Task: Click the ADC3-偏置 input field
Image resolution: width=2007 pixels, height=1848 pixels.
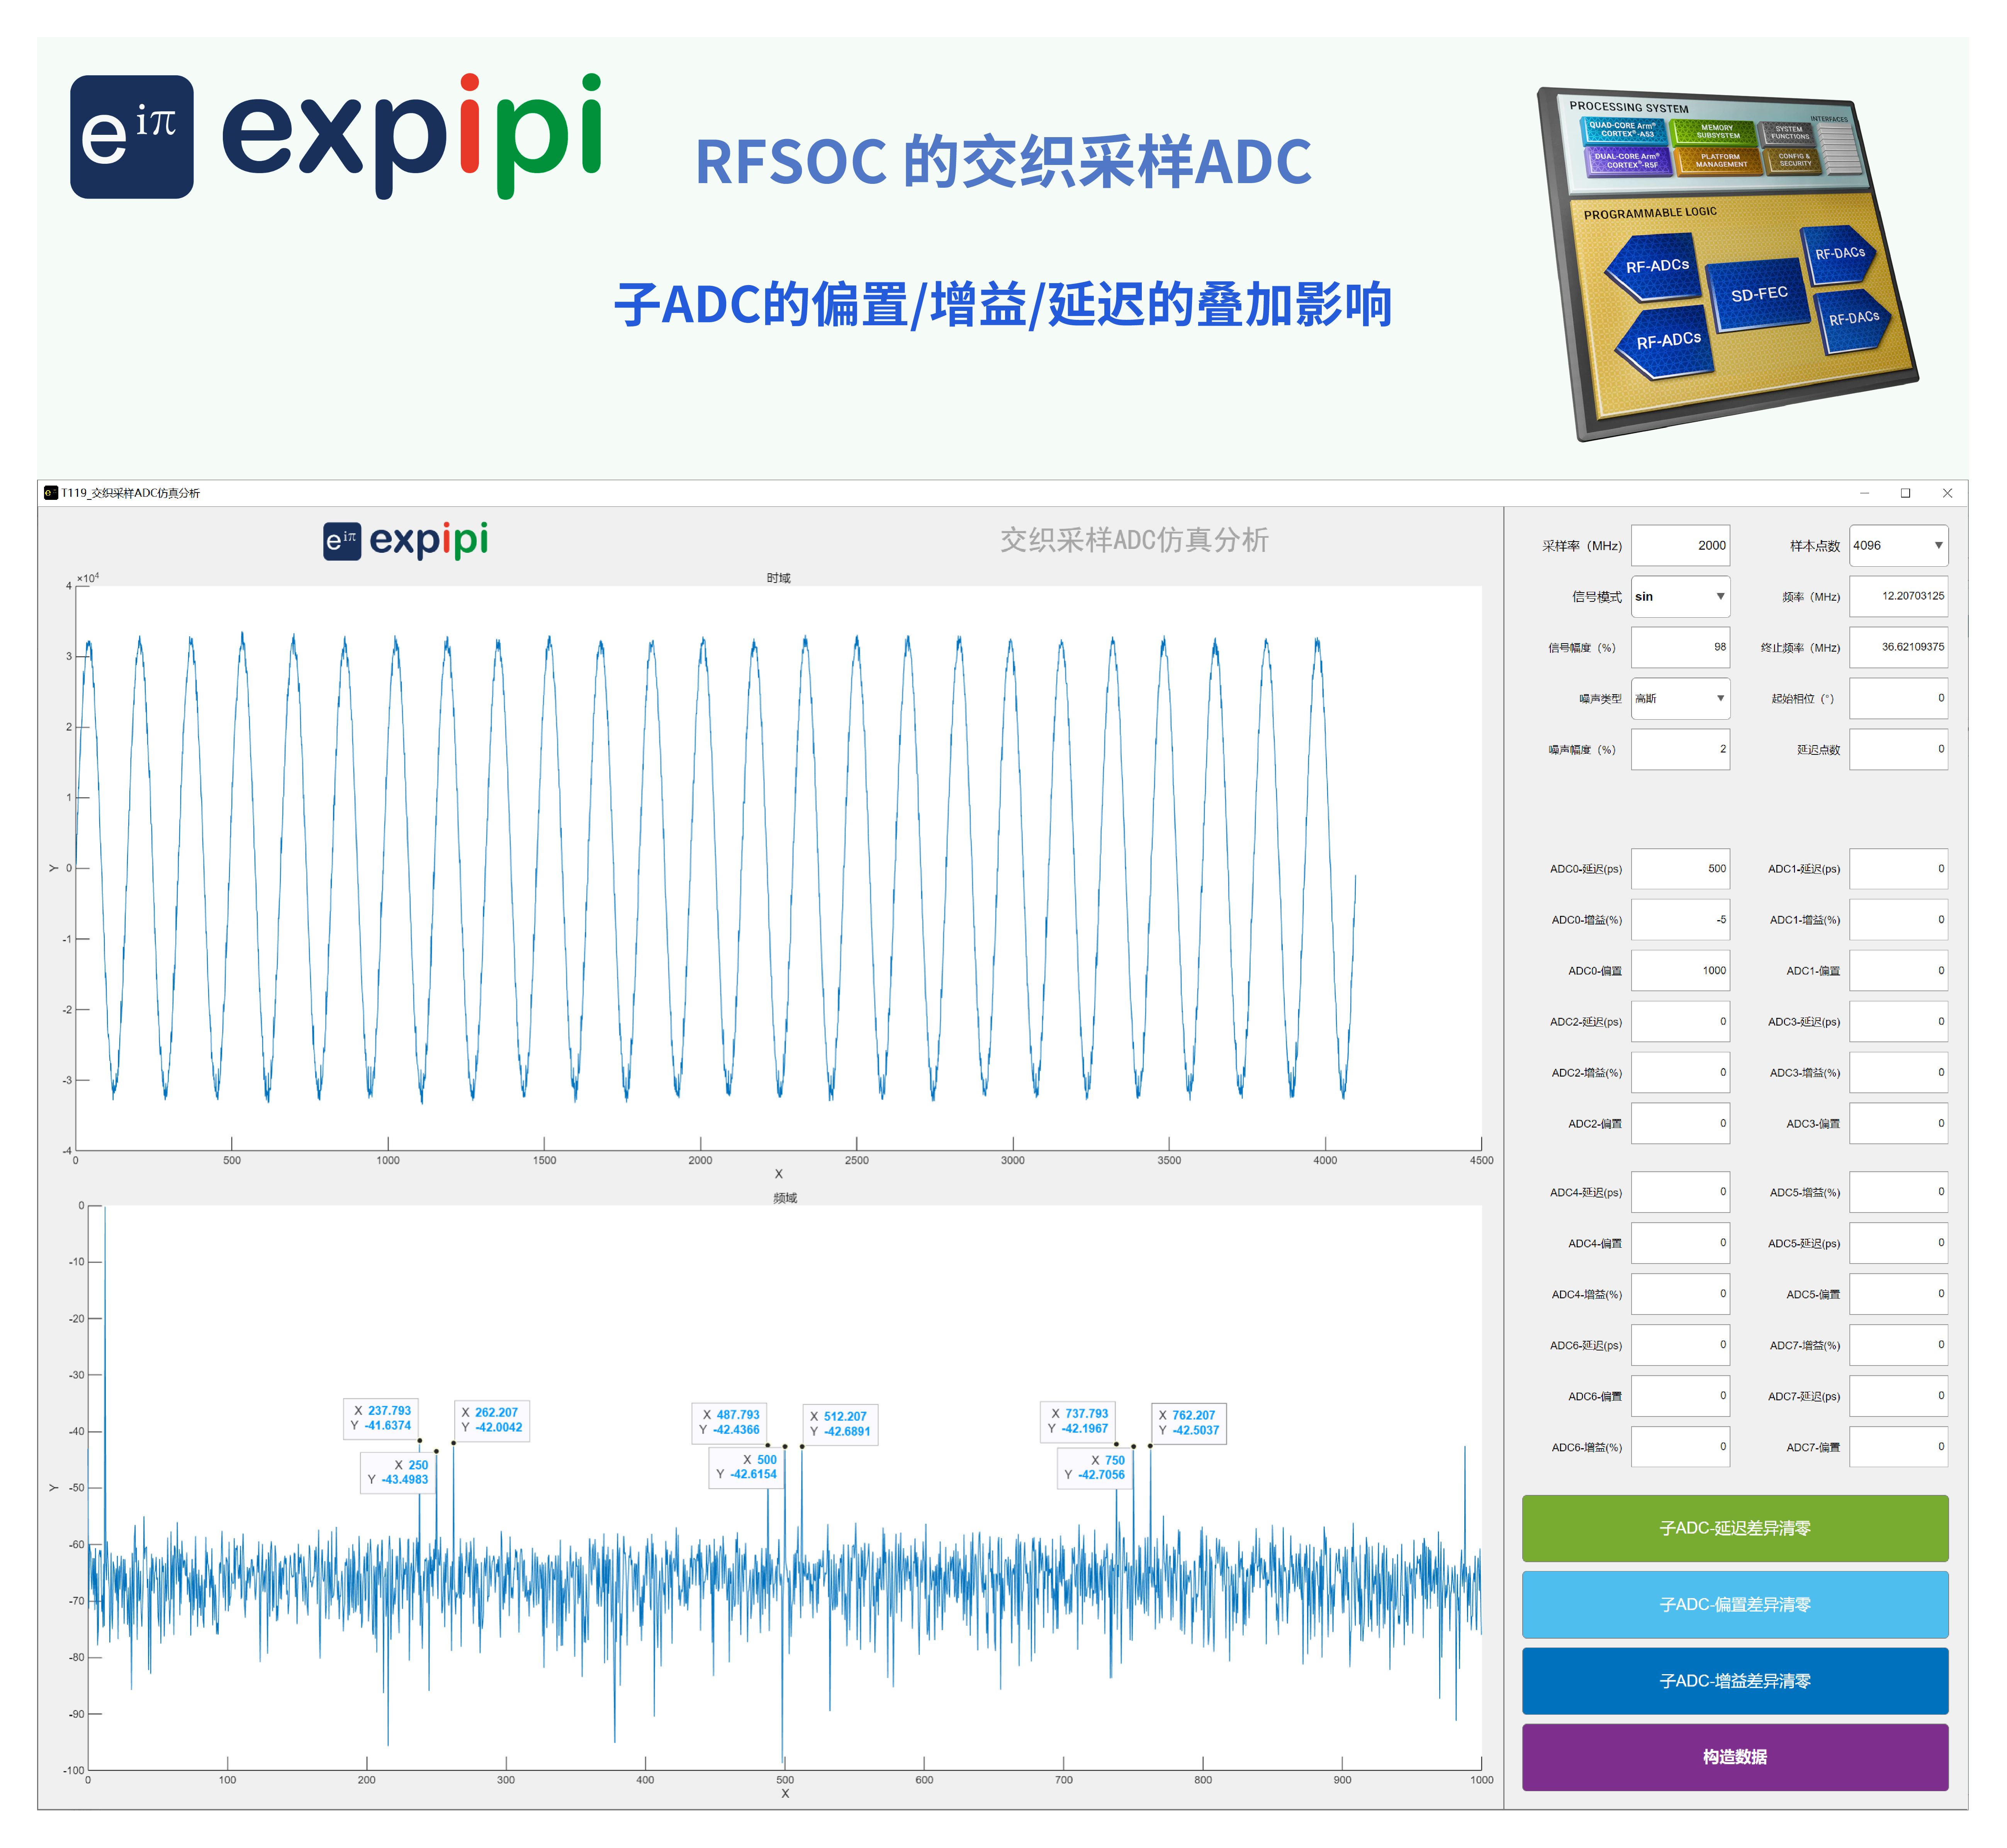Action: pyautogui.click(x=1898, y=1124)
